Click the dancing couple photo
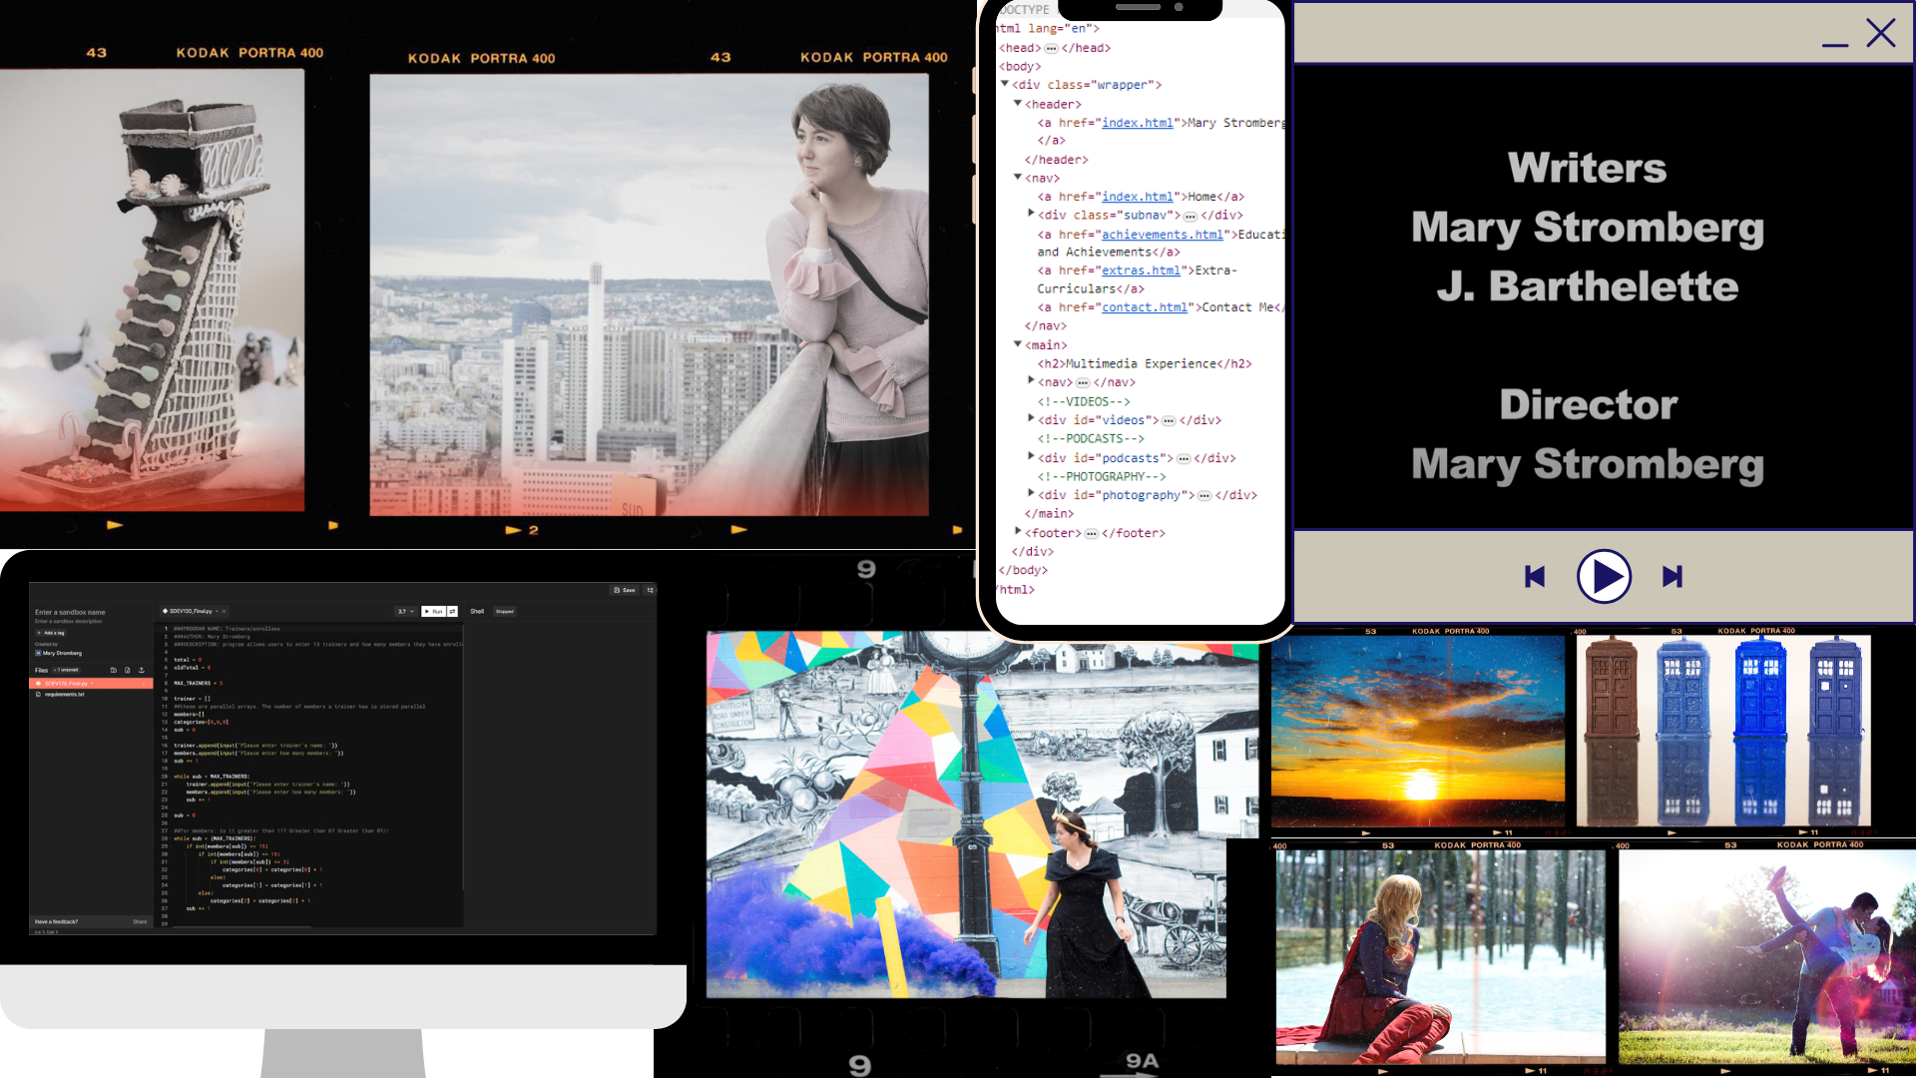 (x=1767, y=956)
